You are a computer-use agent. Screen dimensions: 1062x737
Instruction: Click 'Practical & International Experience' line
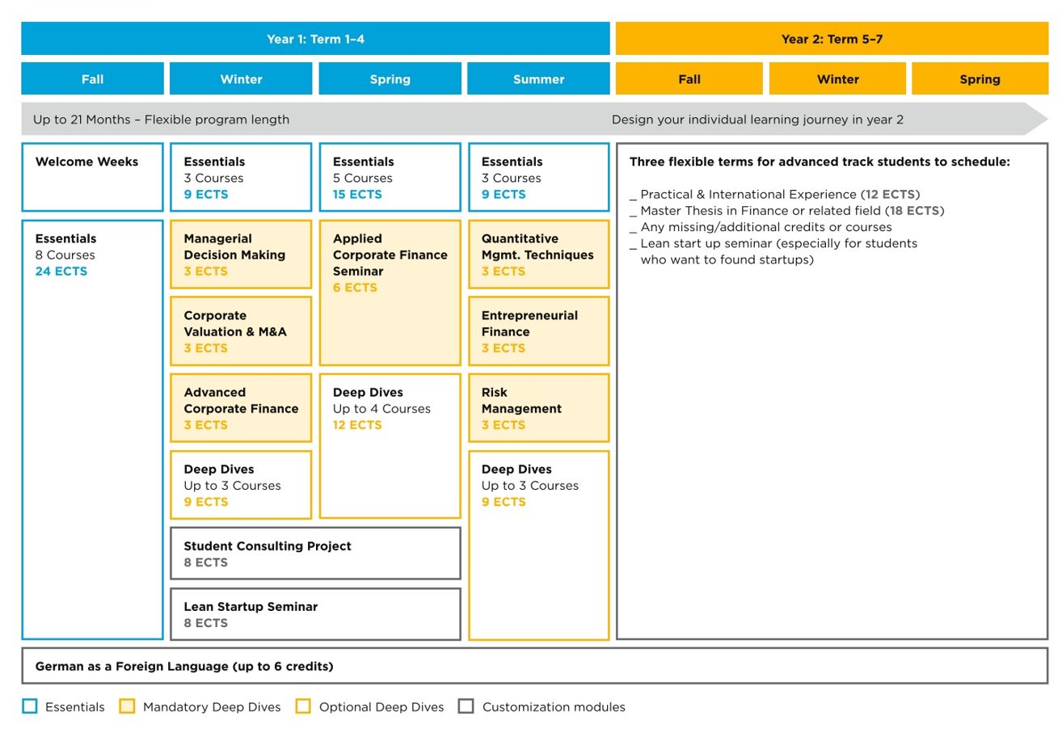coord(774,195)
